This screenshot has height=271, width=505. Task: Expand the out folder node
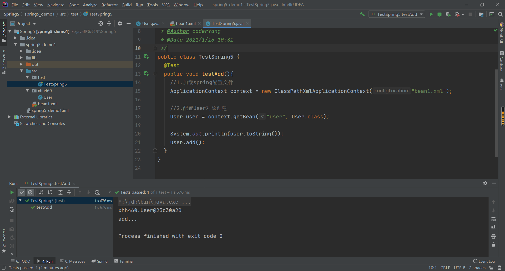[x=22, y=64]
